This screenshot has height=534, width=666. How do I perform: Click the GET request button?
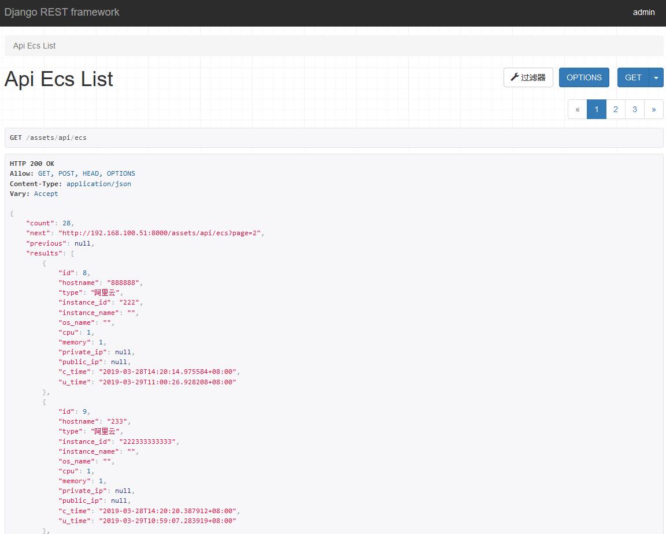coord(633,77)
